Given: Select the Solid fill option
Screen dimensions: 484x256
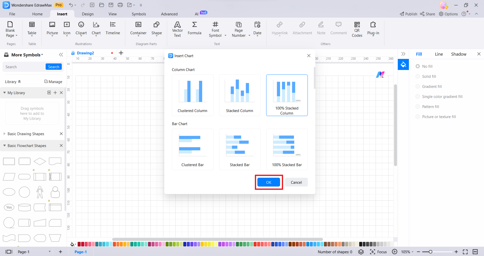Looking at the screenshot, I should tap(426, 77).
